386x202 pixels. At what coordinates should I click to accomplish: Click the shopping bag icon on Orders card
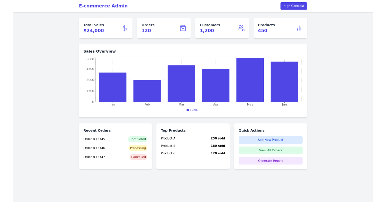click(x=183, y=28)
